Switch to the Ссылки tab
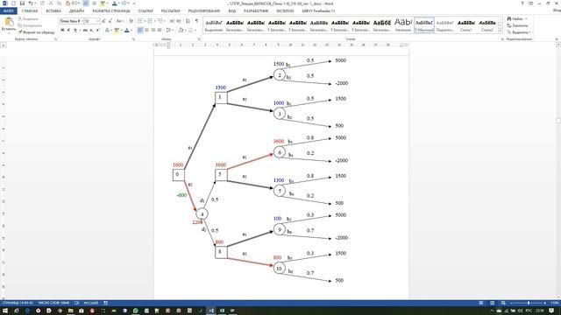The height and width of the screenshot is (315, 561). pos(146,11)
